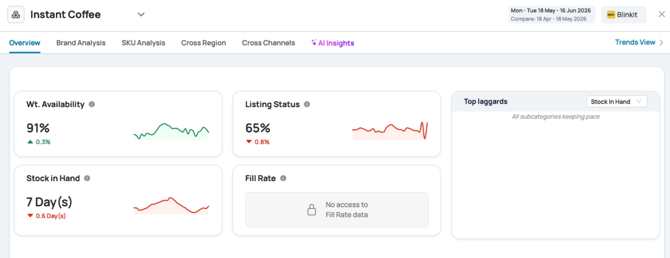
Task: Click the info icon beside Listing Status
Action: click(307, 104)
